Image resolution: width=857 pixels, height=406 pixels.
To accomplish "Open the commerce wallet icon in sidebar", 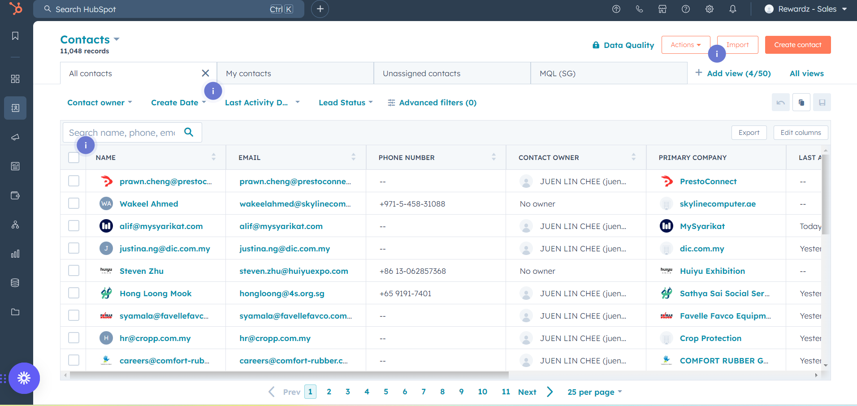I will click(15, 195).
